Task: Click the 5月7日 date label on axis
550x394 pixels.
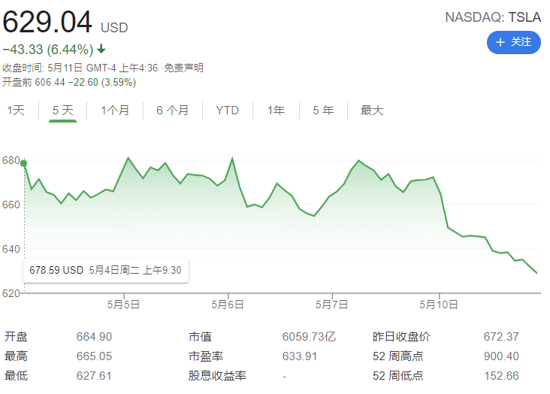Action: tap(332, 305)
